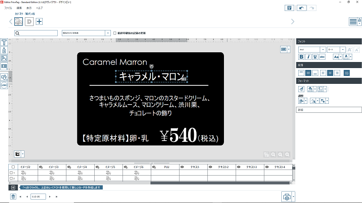Expand the list search filter dropdown
The height and width of the screenshot is (203, 362).
click(108, 33)
